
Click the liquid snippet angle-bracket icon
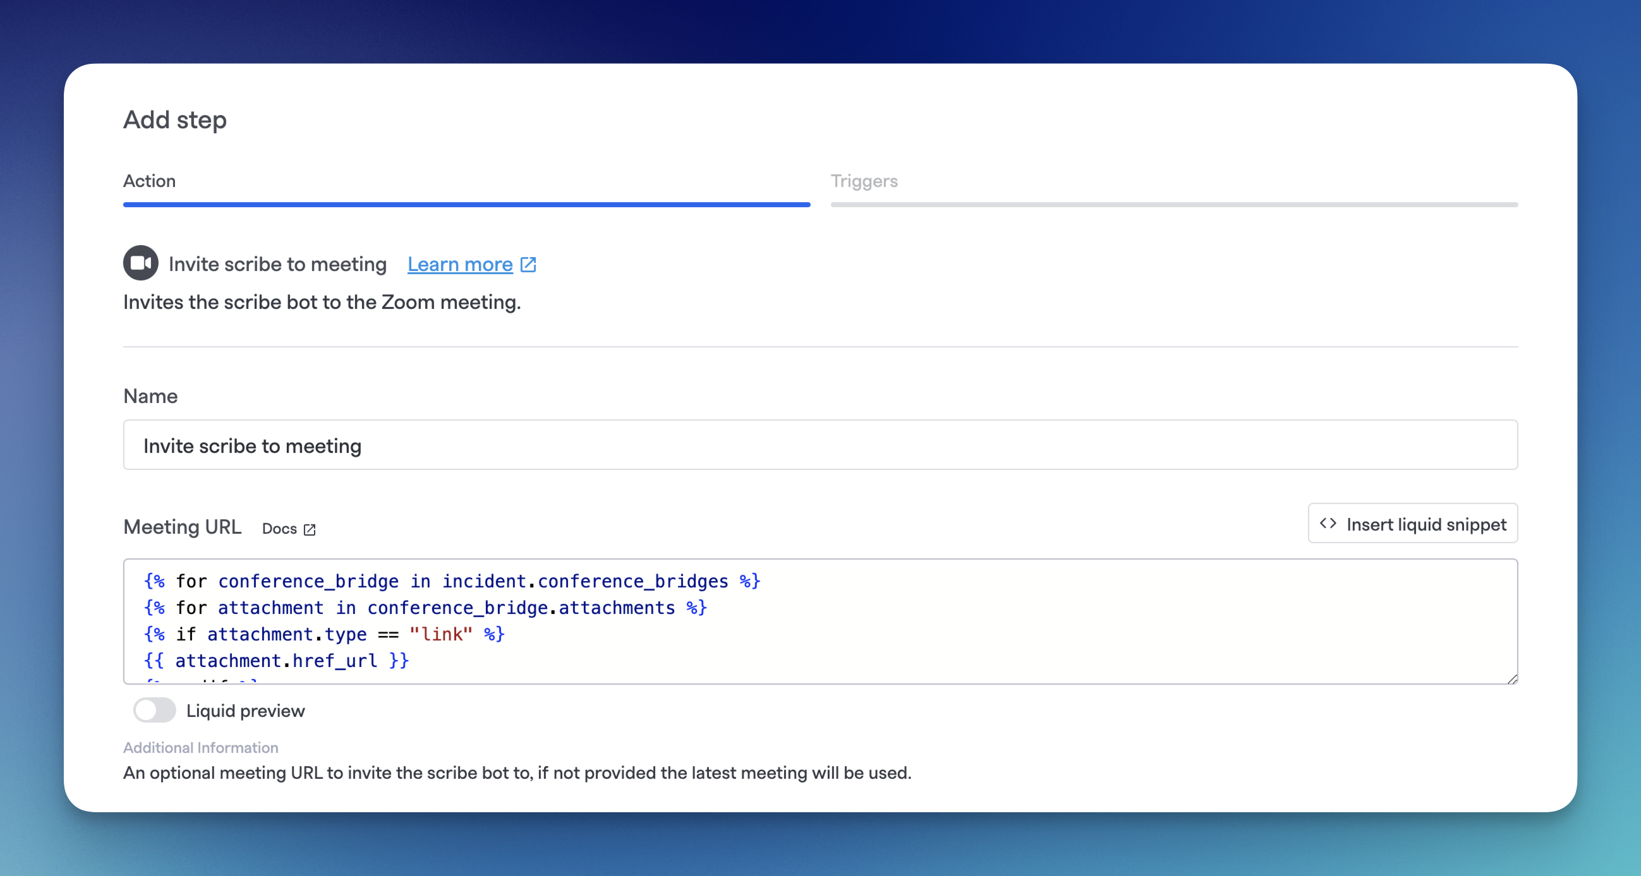point(1328,525)
